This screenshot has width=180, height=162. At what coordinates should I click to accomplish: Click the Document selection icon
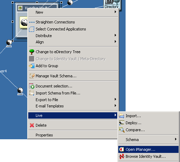[32, 86]
